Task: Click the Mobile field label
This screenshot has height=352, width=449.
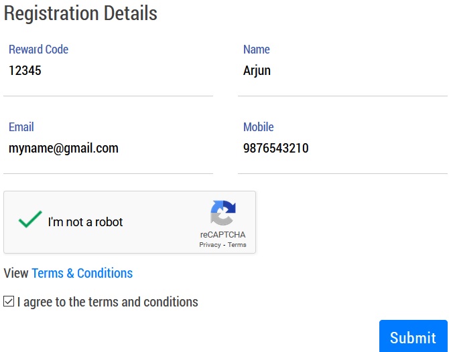Action: pyautogui.click(x=258, y=127)
